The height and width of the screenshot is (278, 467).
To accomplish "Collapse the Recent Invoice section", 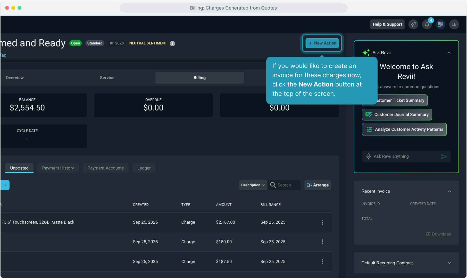I will pos(449,191).
